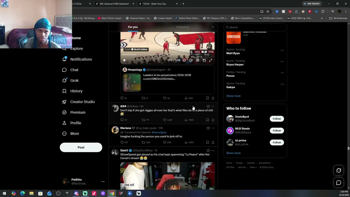Show more trending topics
Image resolution: width=350 pixels, height=197 pixels.
click(x=234, y=96)
